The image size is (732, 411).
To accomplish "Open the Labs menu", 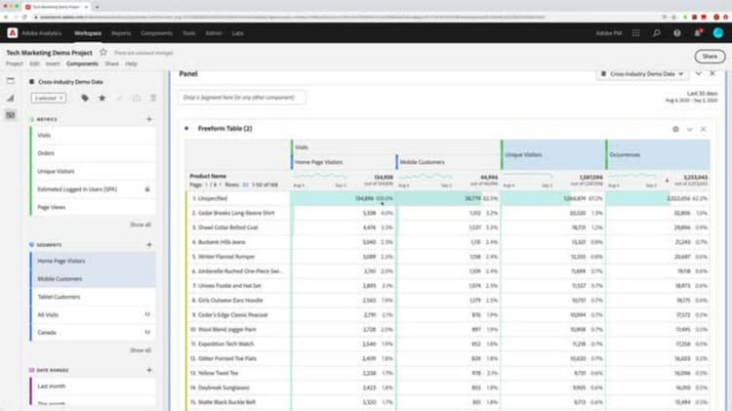I will coord(237,33).
